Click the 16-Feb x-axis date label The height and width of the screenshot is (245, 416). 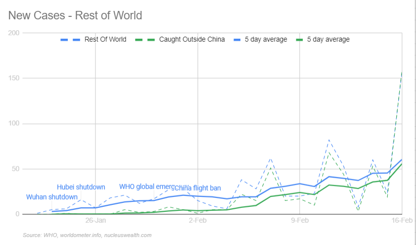tap(401, 221)
